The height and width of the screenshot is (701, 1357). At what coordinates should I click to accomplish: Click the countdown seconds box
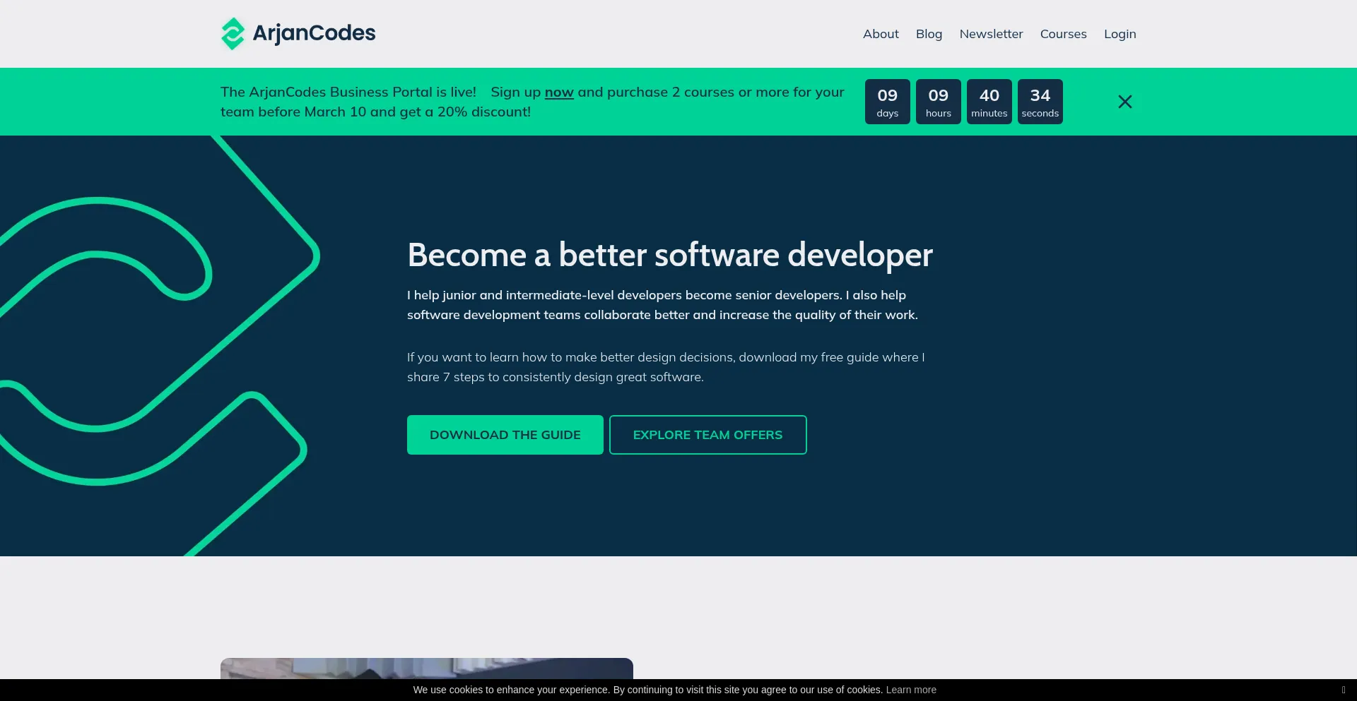pyautogui.click(x=1040, y=102)
